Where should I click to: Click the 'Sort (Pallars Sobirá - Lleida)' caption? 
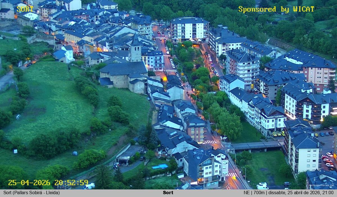click(31, 193)
